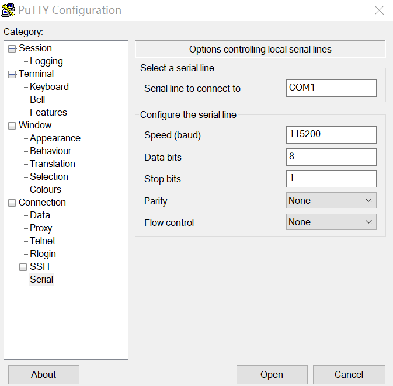
Task: Open the Translation settings category
Action: [x=53, y=164]
